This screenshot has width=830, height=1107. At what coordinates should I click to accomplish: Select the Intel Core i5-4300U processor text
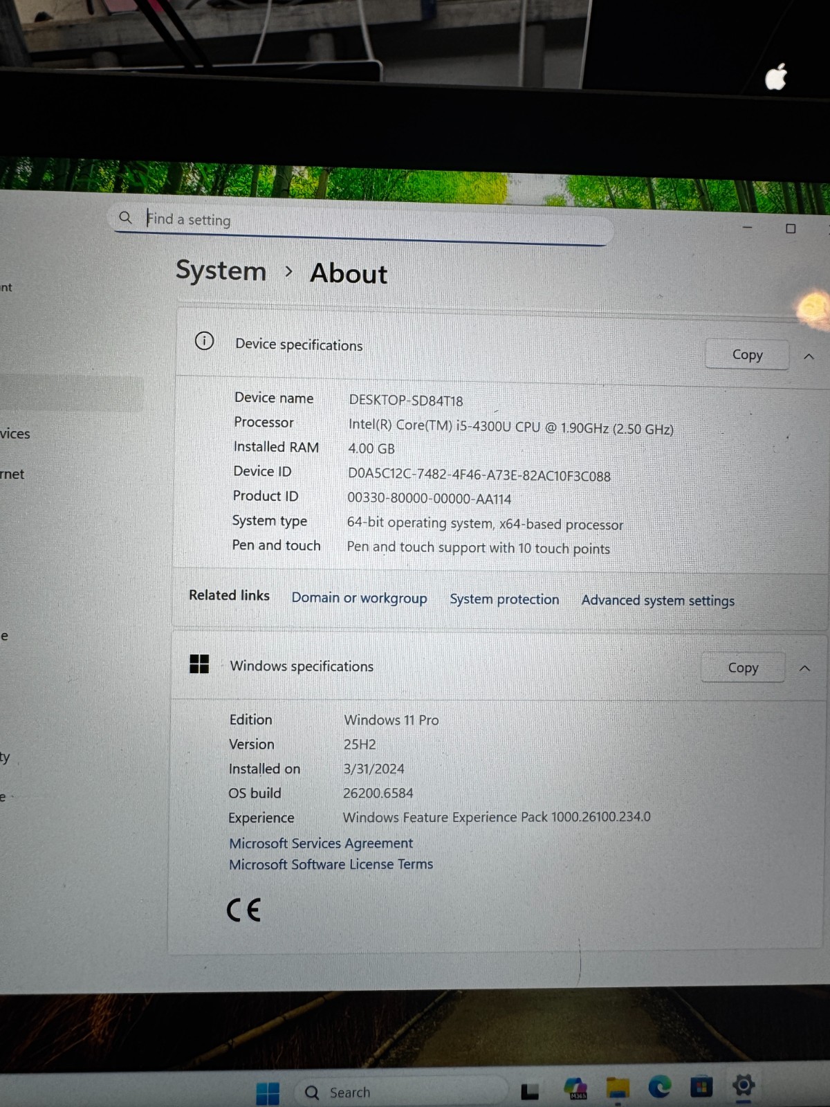(510, 427)
